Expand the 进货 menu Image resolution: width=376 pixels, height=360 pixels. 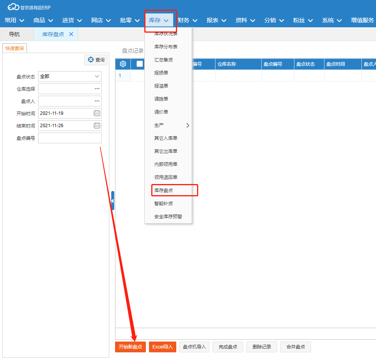72,20
